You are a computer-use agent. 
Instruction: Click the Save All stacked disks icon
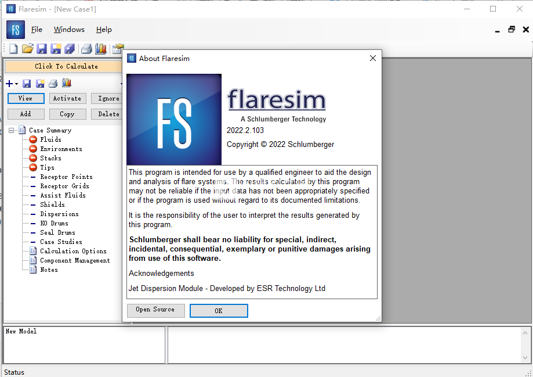[70, 49]
